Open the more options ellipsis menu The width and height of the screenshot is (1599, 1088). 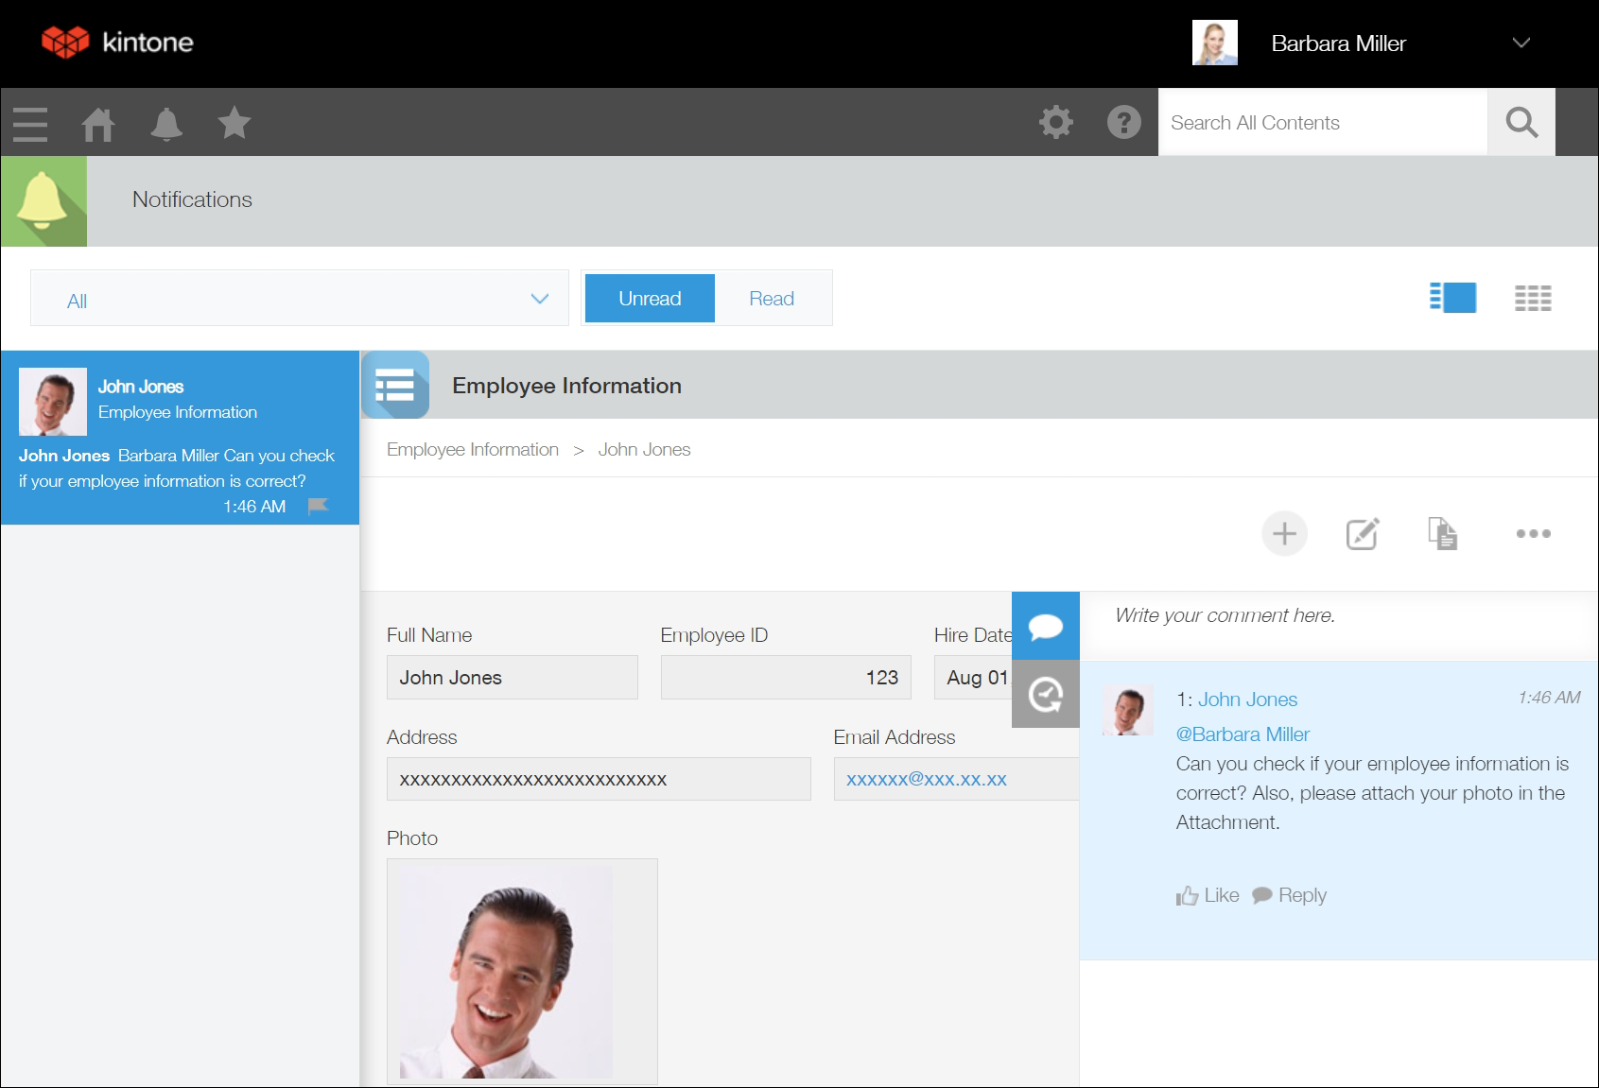(1533, 533)
